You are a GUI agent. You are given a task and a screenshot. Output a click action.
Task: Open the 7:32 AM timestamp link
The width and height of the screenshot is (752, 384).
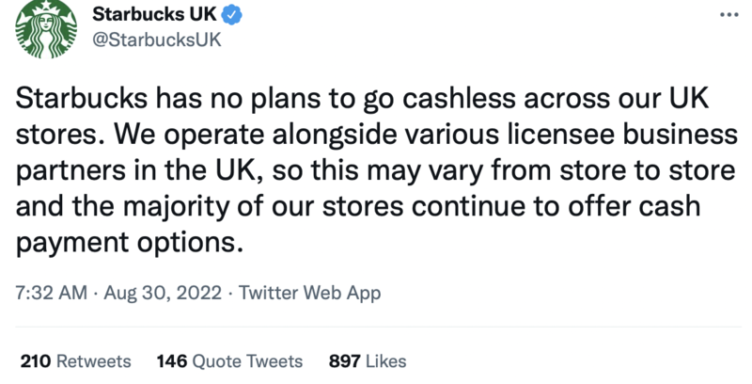point(52,293)
